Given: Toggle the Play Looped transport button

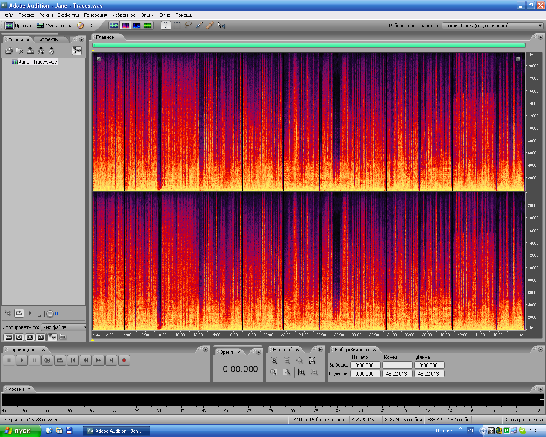Looking at the screenshot, I should click(60, 361).
